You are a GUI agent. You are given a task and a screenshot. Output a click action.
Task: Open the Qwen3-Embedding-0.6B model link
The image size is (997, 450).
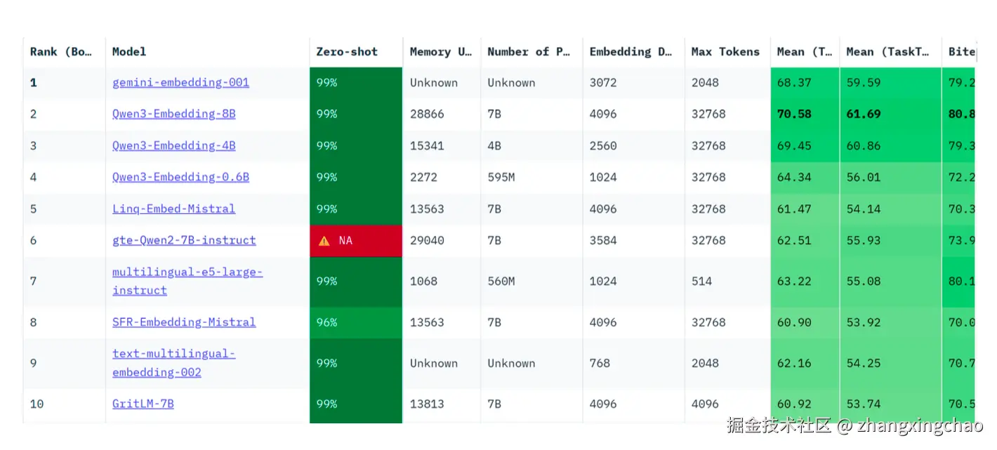[x=180, y=177]
